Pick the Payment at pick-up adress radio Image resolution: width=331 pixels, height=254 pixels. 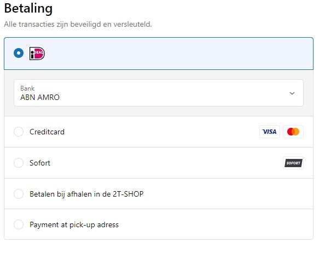point(19,225)
